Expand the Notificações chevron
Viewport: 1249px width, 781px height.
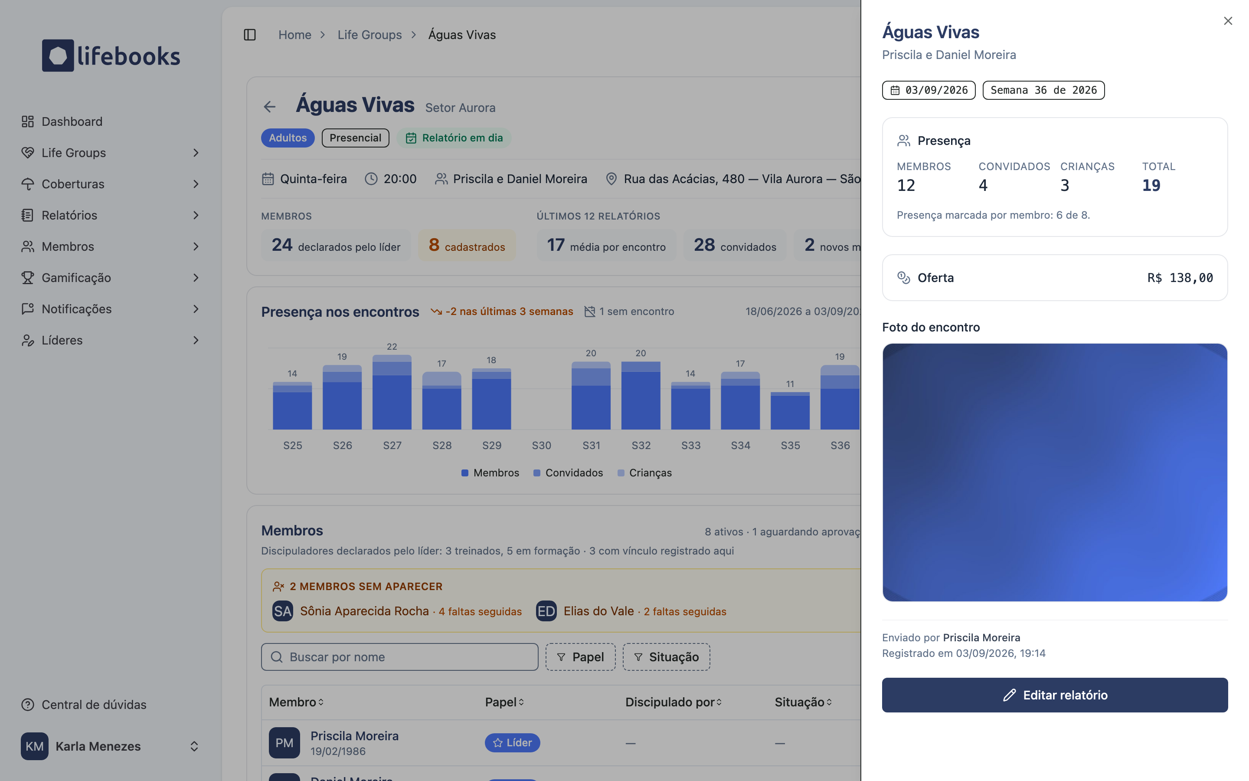click(196, 309)
